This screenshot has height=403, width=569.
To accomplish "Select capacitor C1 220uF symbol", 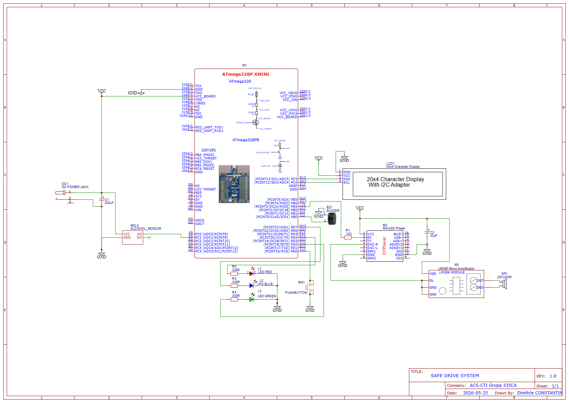I will tap(102, 200).
